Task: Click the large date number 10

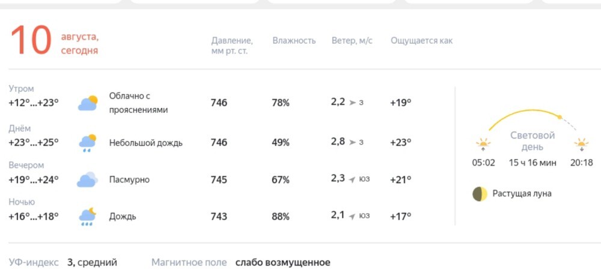Action: point(31,41)
